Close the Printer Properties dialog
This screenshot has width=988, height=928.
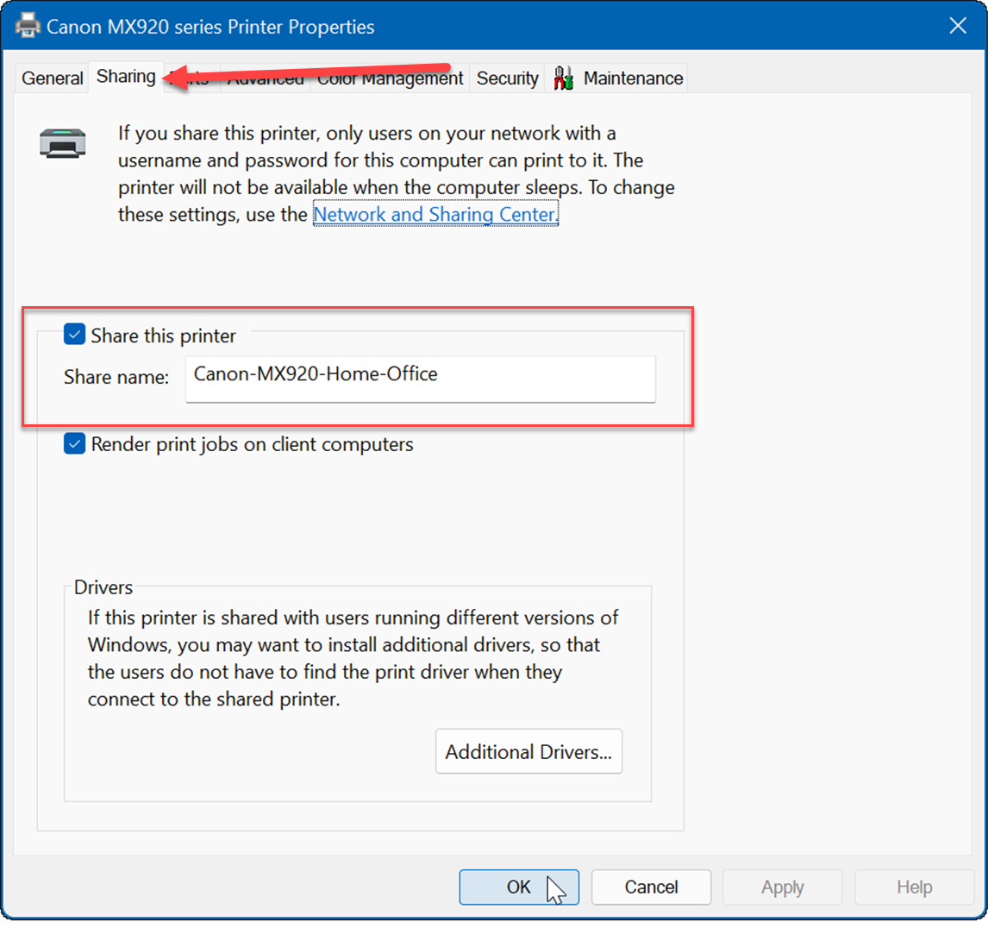click(957, 26)
